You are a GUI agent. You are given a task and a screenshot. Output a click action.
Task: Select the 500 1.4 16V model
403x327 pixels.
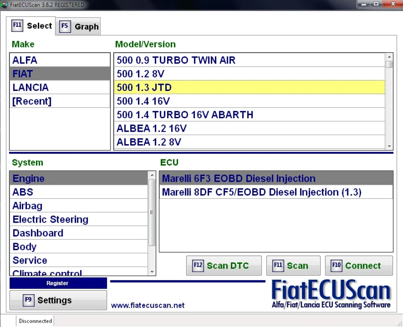pyautogui.click(x=249, y=101)
